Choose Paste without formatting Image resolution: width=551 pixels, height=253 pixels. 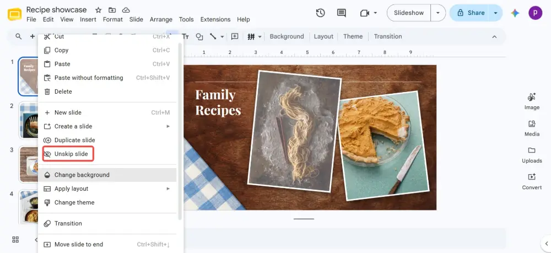point(107,78)
